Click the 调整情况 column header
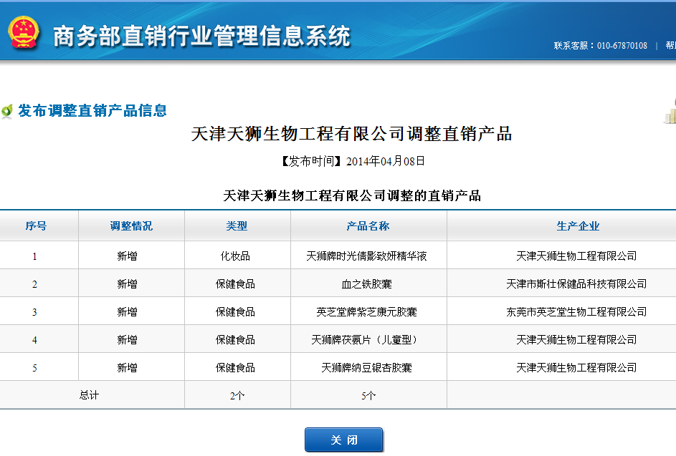The image size is (676, 456). [x=131, y=226]
